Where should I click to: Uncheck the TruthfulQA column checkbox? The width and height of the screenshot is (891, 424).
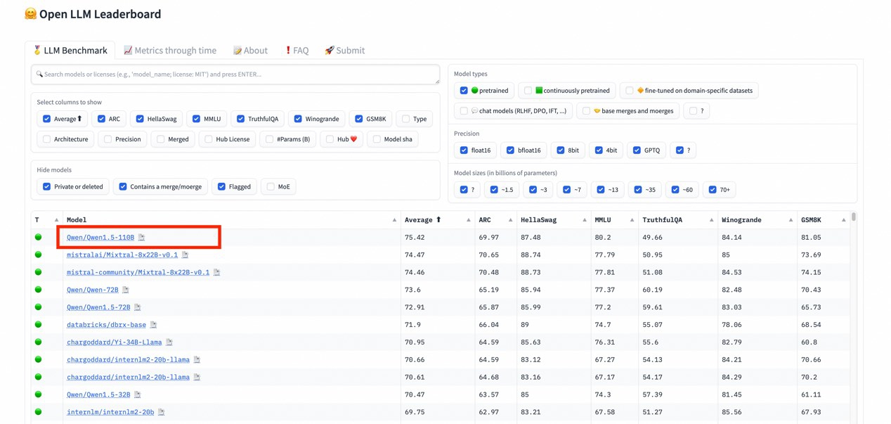pyautogui.click(x=241, y=119)
